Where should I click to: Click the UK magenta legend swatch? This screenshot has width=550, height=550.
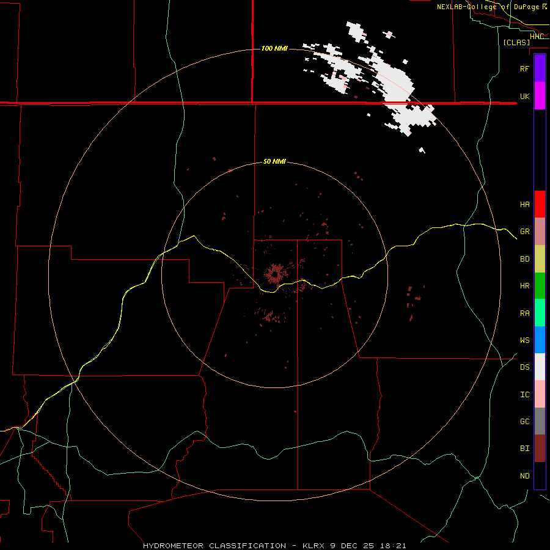coord(540,96)
